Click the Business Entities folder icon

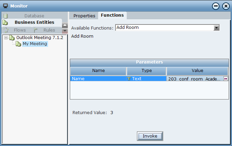tap(5, 22)
